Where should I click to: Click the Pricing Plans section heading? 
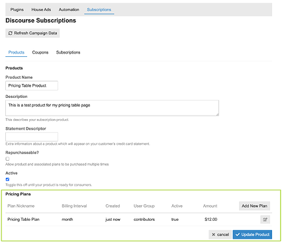point(18,194)
